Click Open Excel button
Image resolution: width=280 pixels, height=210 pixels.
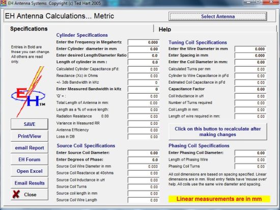30,171
